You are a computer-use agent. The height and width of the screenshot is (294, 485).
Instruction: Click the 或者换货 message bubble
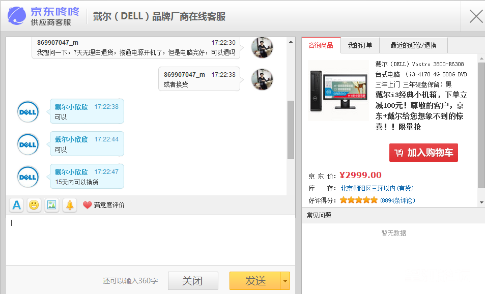199,79
